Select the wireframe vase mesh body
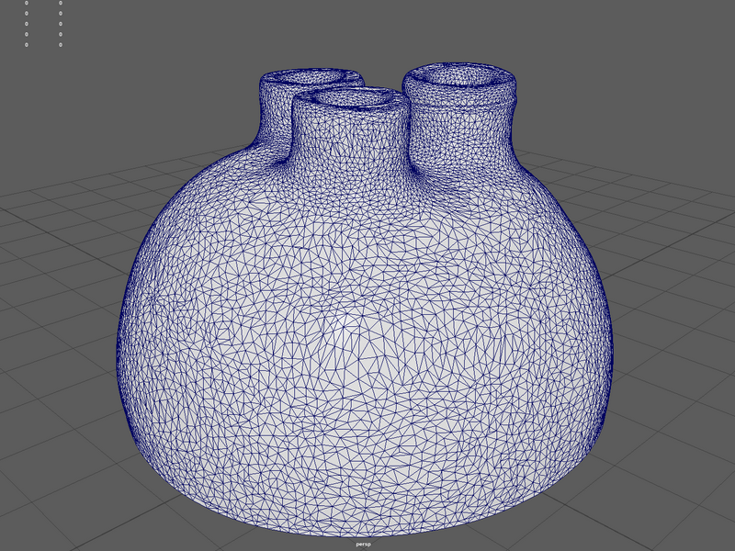The width and height of the screenshot is (735, 551). pyautogui.click(x=365, y=300)
